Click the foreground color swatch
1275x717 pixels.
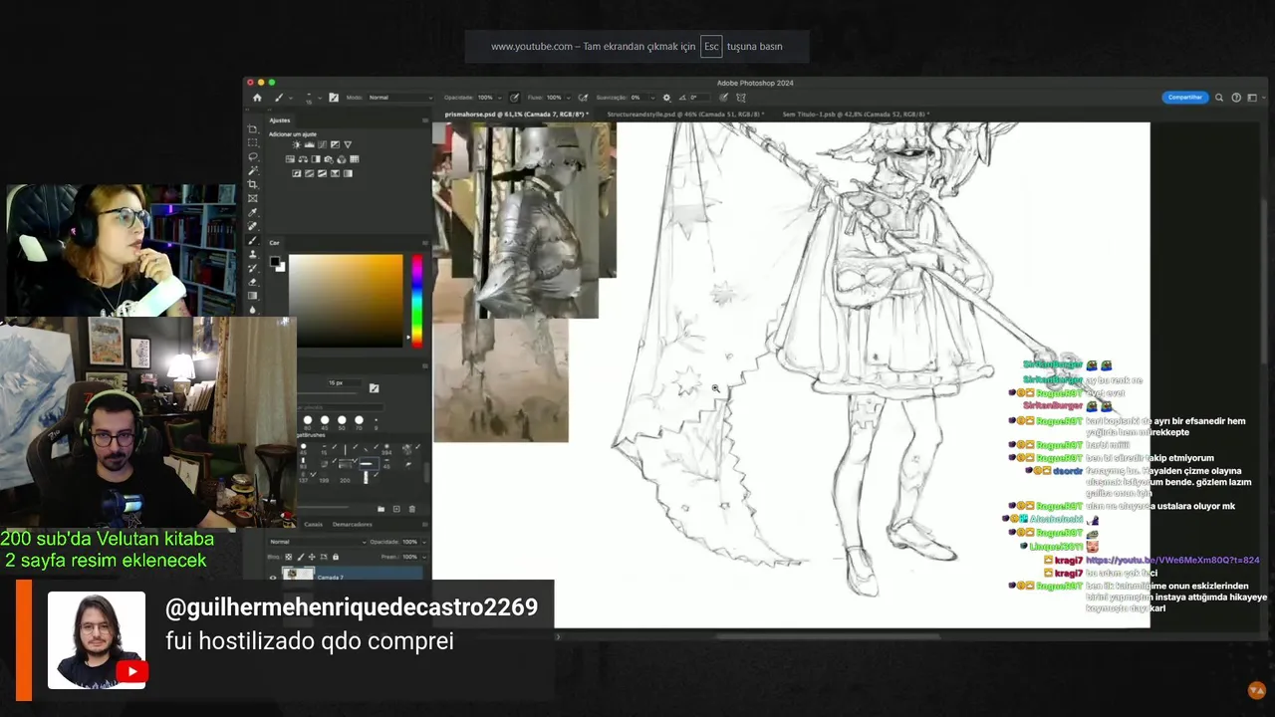[x=275, y=262]
